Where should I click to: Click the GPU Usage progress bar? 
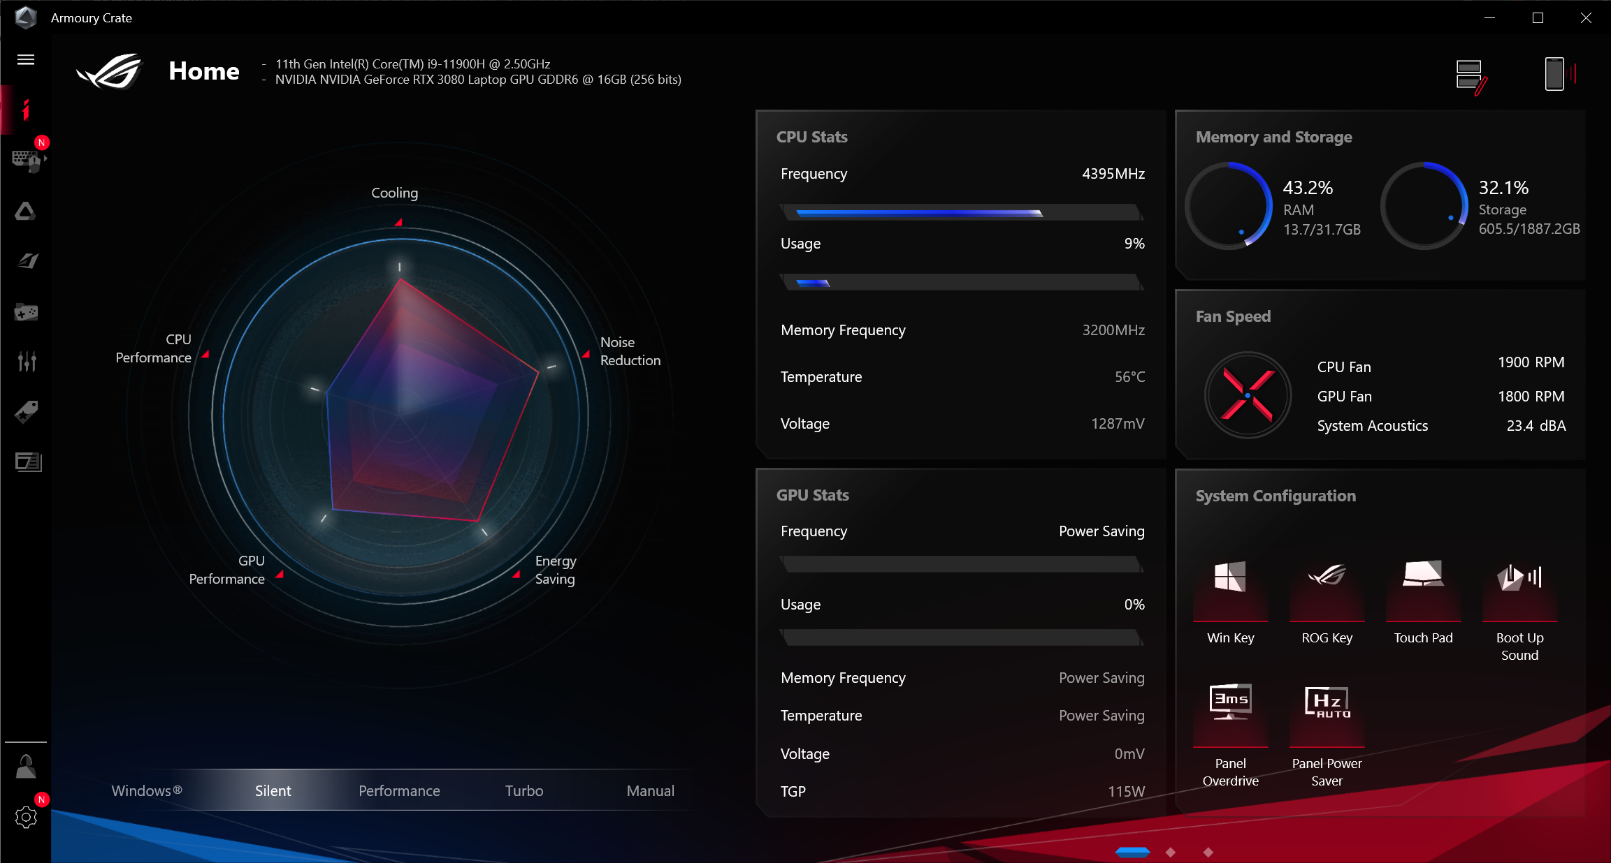click(962, 637)
